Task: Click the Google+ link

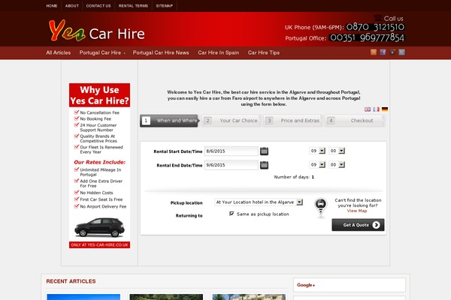Action: point(306,285)
